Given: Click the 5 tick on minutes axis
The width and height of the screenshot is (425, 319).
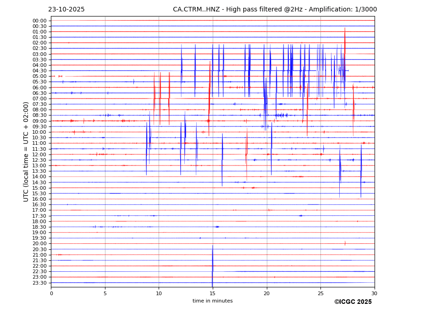Looking at the screenshot, I should [105, 293].
